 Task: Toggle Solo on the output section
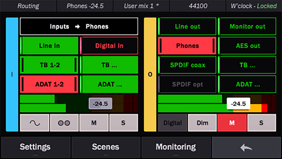click(261, 123)
